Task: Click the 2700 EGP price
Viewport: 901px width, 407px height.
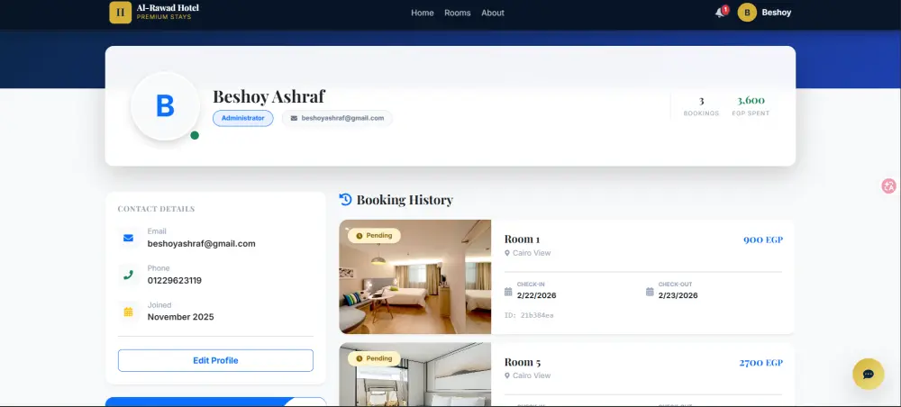Action: (760, 363)
